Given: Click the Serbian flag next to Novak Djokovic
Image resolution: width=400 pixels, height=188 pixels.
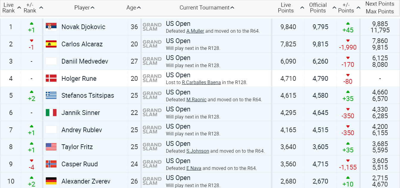Looking at the screenshot, I should (51, 26).
